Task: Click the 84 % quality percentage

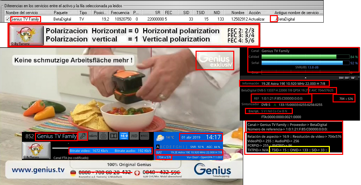Action: point(354,57)
